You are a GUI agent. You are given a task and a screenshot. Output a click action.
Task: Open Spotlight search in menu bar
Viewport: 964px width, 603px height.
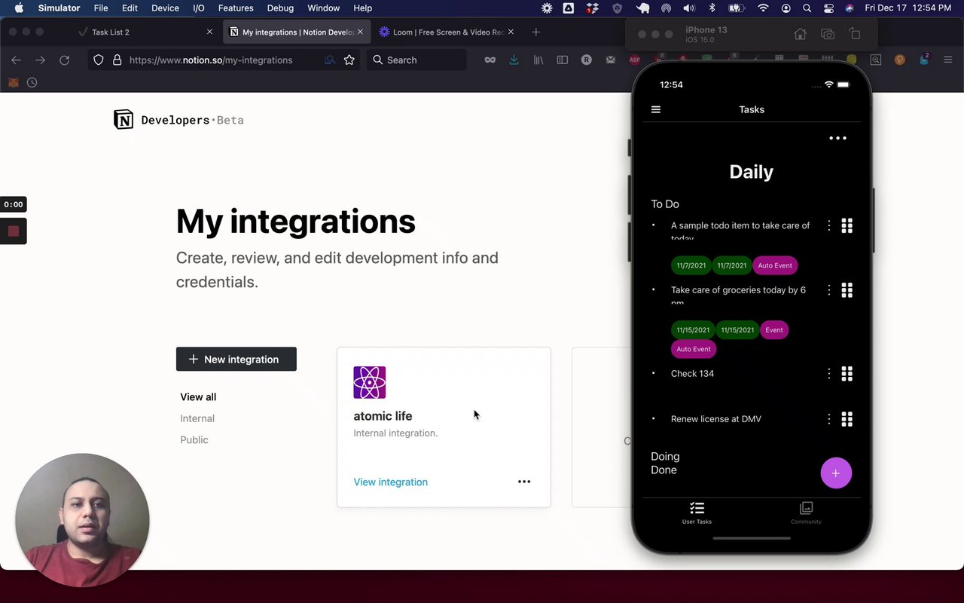(807, 8)
